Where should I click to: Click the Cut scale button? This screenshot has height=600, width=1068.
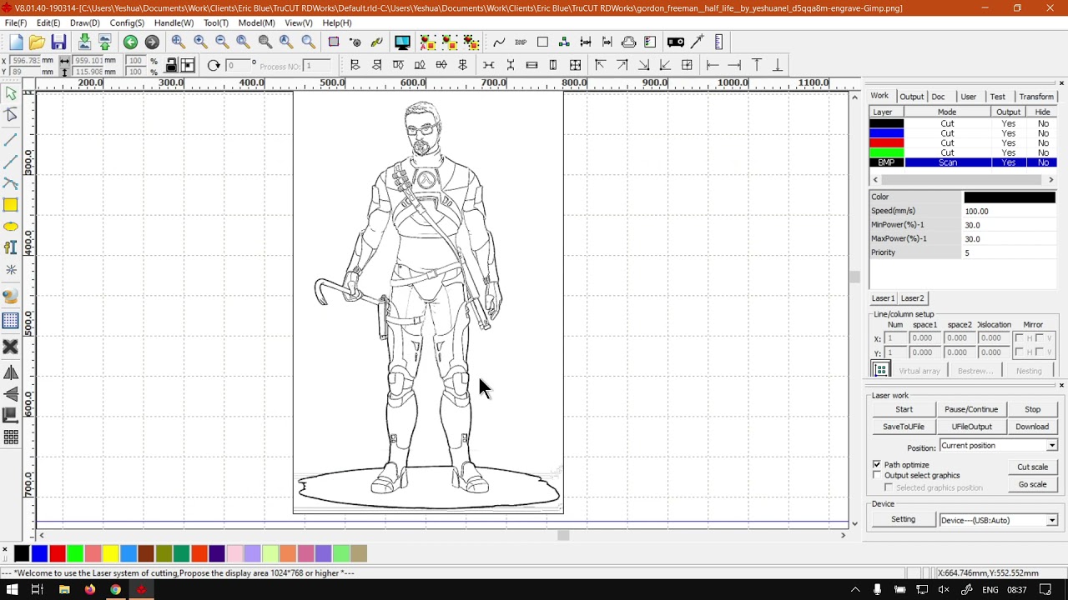tap(1032, 467)
